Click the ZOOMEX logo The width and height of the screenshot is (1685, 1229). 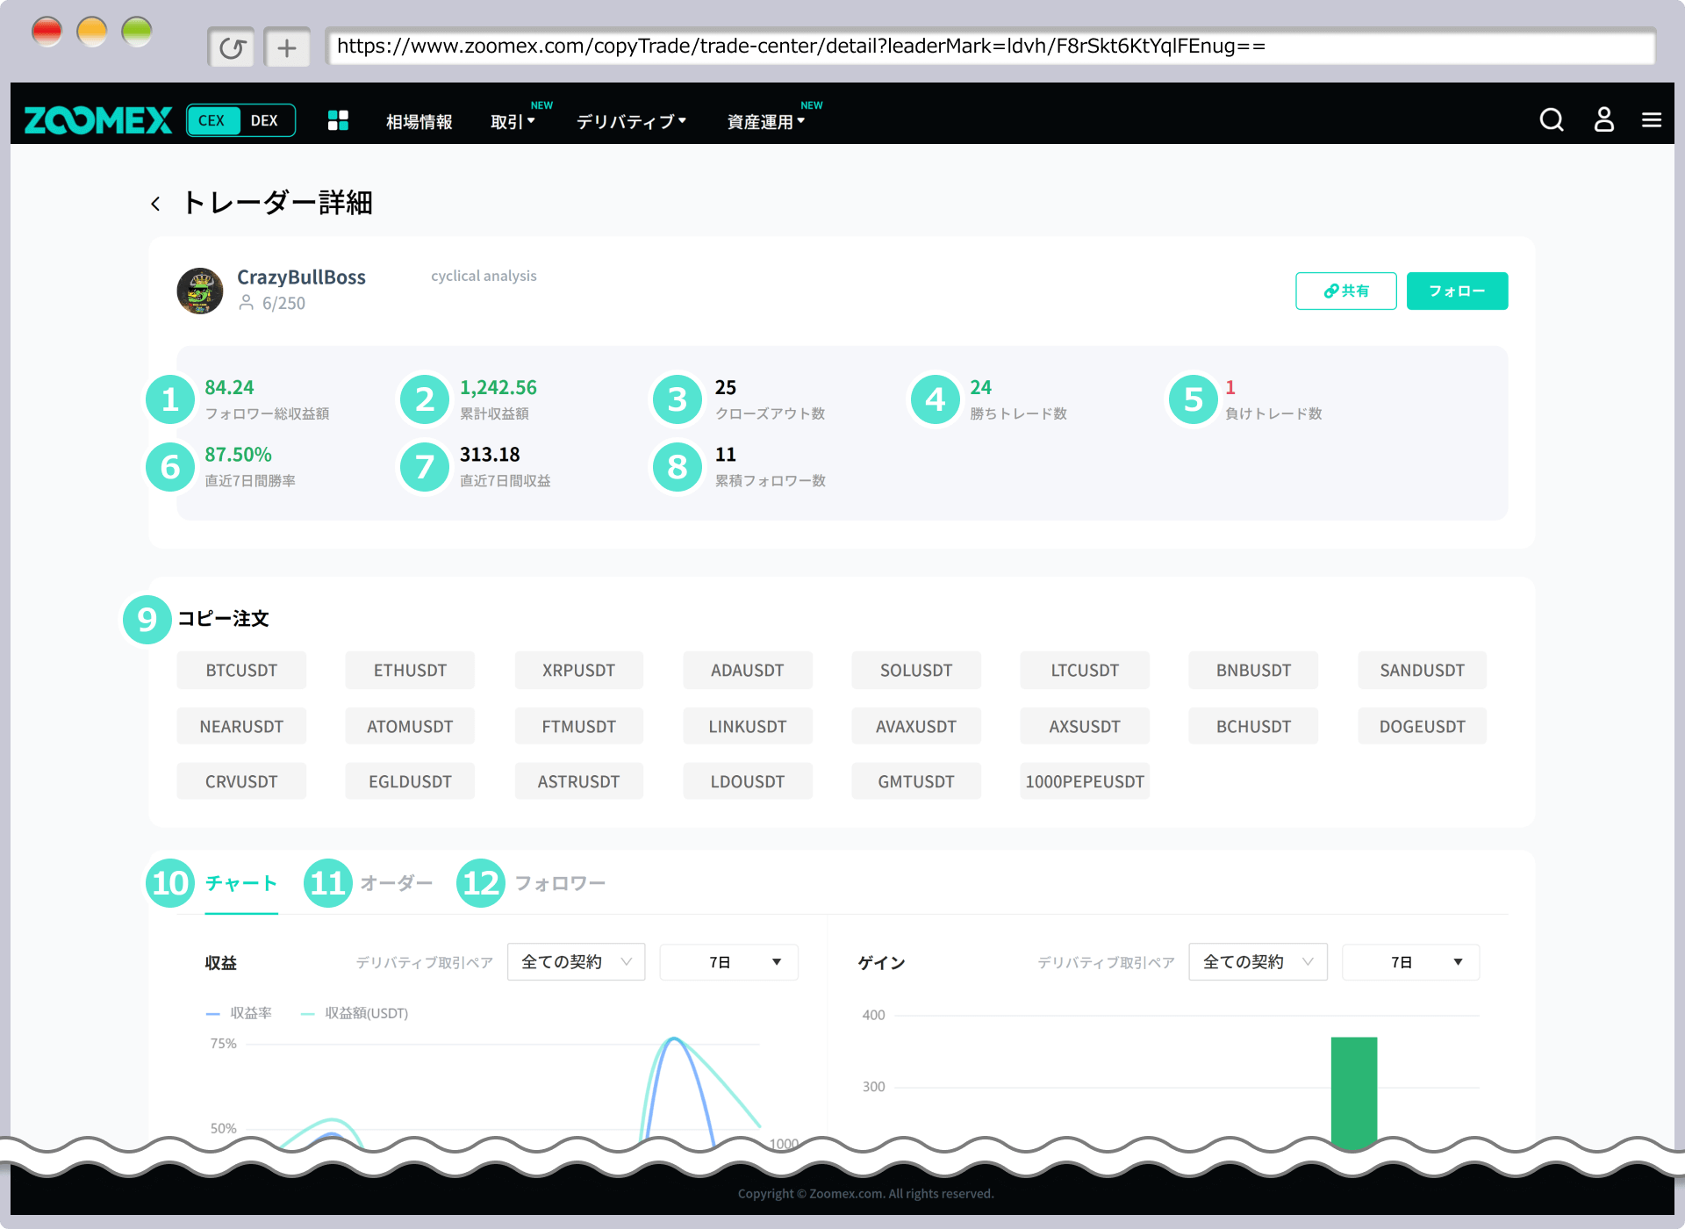pyautogui.click(x=98, y=120)
